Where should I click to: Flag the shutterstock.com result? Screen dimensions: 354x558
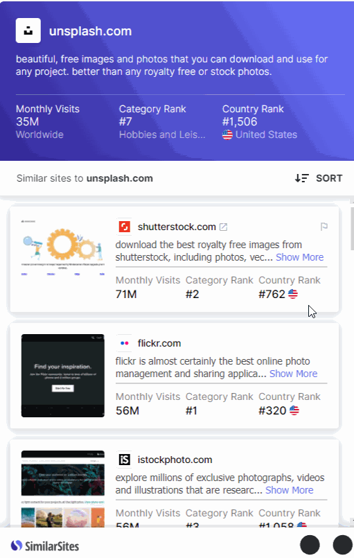(324, 227)
